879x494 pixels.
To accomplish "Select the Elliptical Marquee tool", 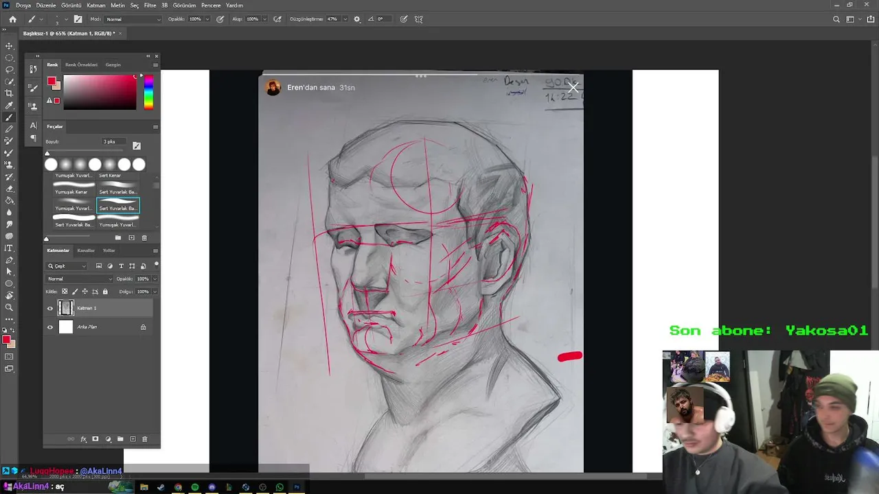I will click(x=9, y=58).
